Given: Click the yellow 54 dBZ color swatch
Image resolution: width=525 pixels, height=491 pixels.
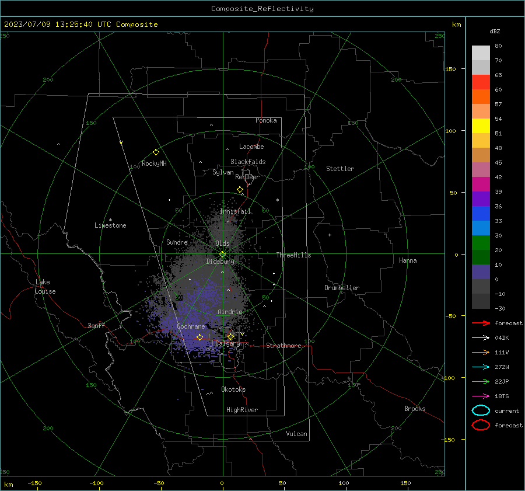Looking at the screenshot, I should click(481, 126).
